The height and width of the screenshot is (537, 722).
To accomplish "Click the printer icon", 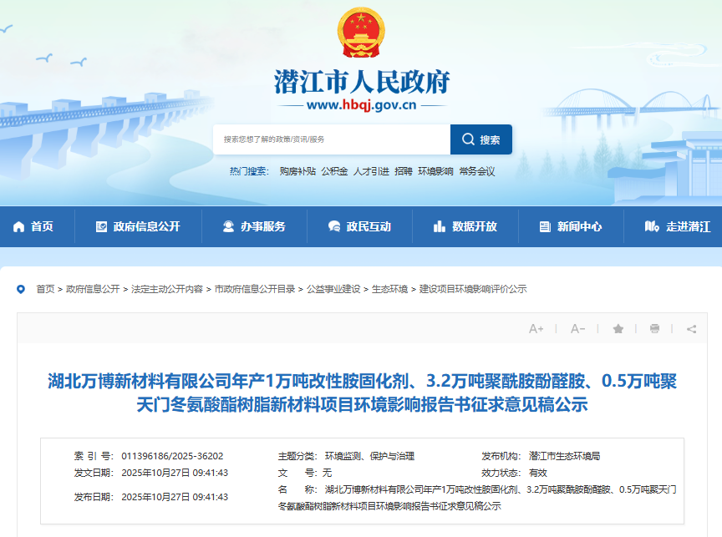I will click(x=654, y=329).
